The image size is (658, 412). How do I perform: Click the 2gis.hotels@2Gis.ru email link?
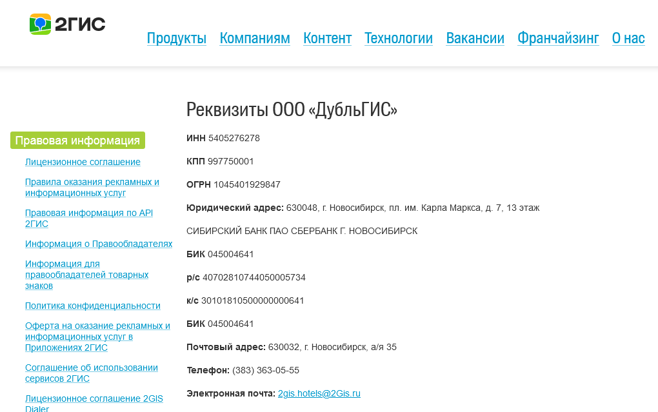pos(319,393)
